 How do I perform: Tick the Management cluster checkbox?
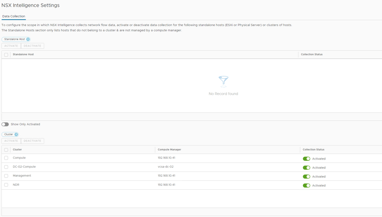pyautogui.click(x=6, y=176)
